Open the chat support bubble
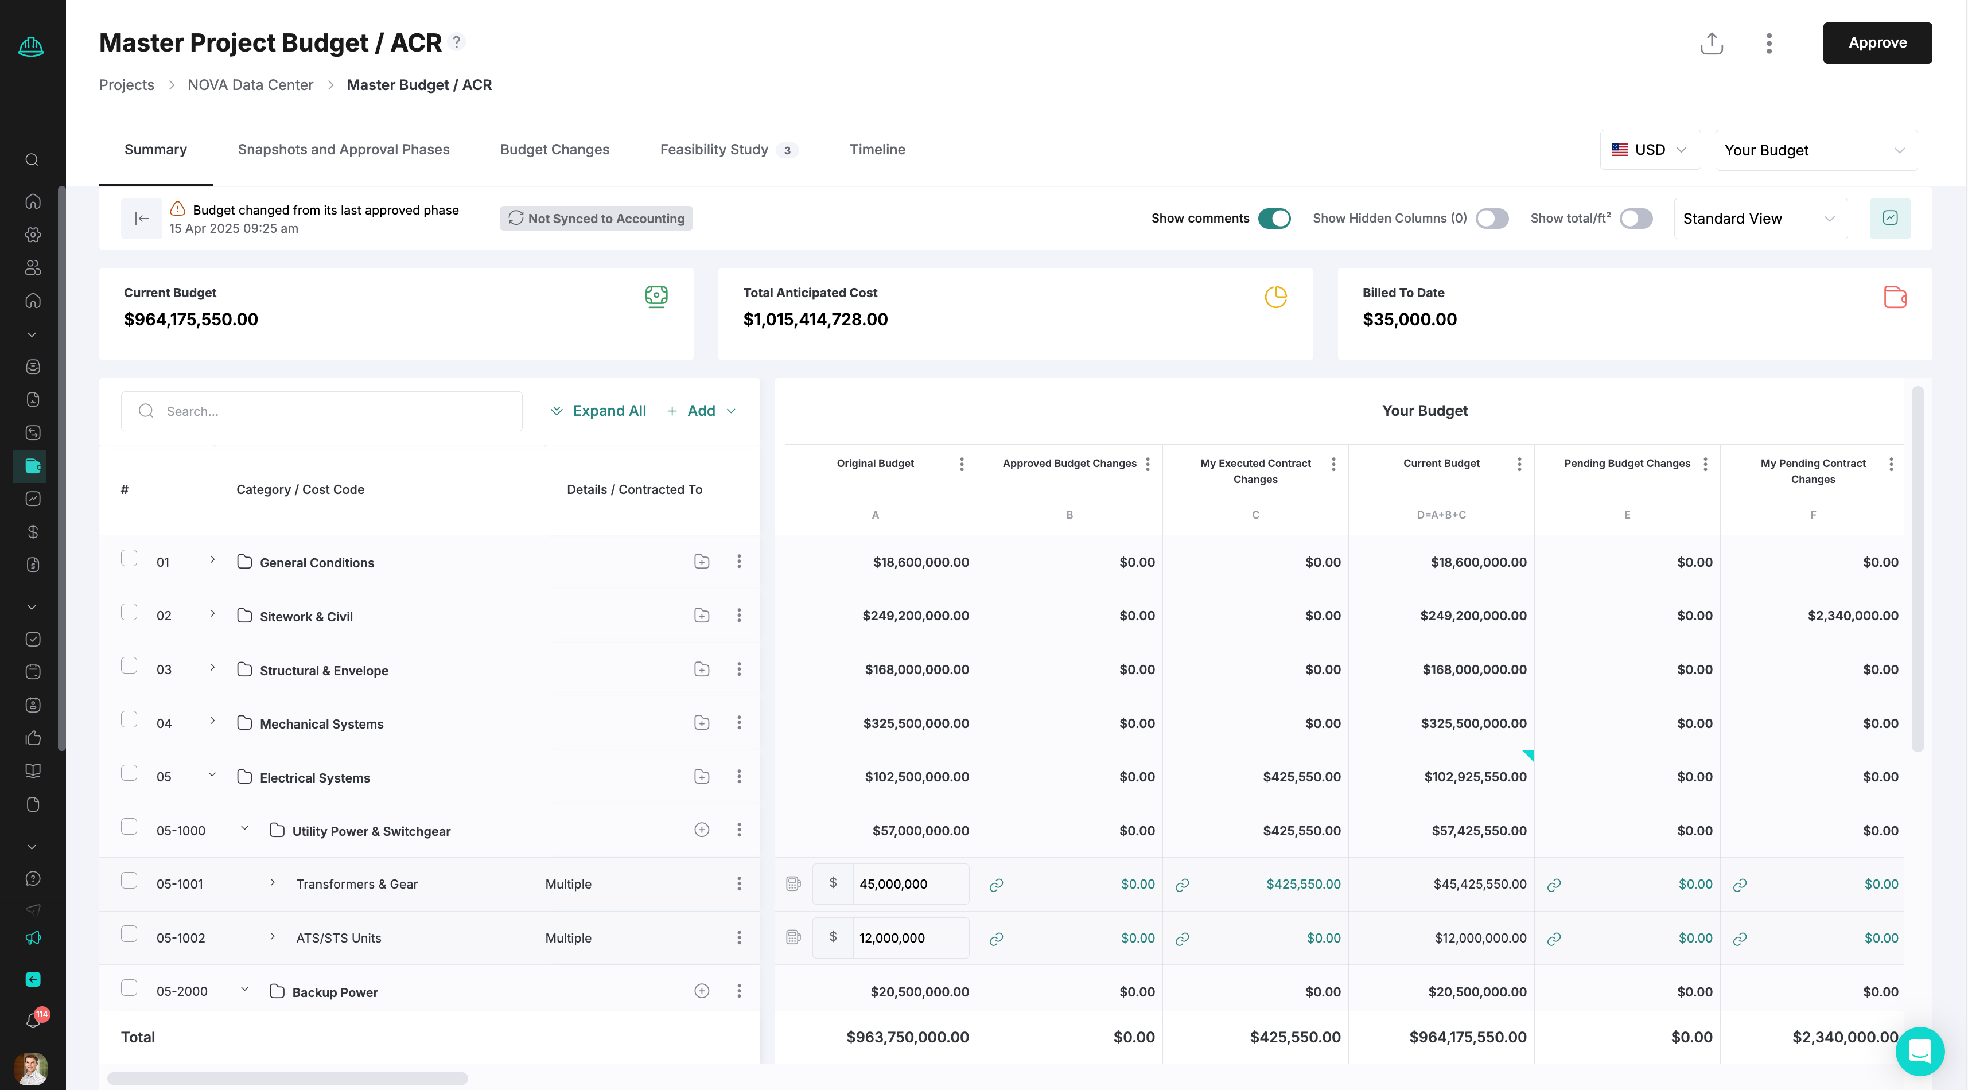The image size is (1968, 1090). tap(1919, 1051)
